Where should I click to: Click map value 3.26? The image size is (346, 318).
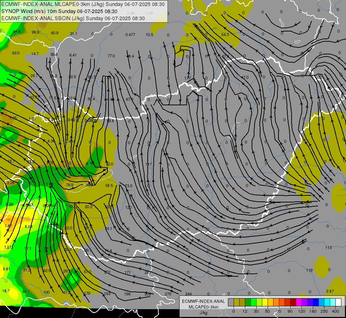tap(10, 183)
